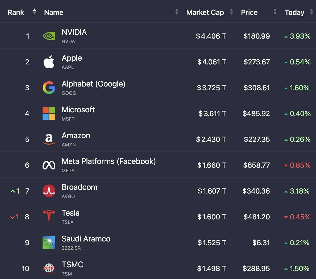Screen dimensions: 316x279
Task: Click the Google G logo
Action: (x=49, y=88)
